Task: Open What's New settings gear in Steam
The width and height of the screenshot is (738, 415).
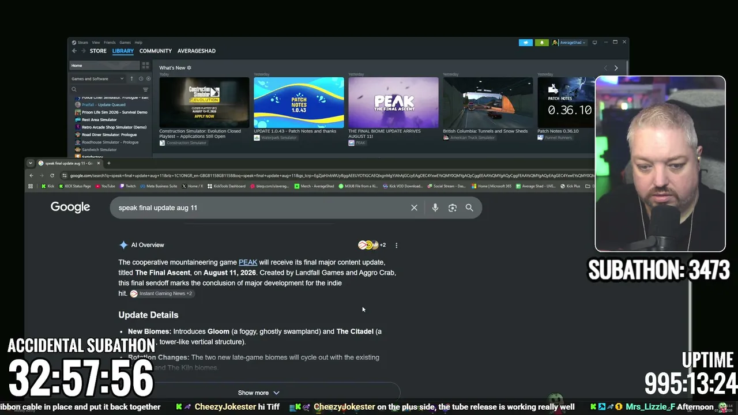Action: tap(189, 68)
